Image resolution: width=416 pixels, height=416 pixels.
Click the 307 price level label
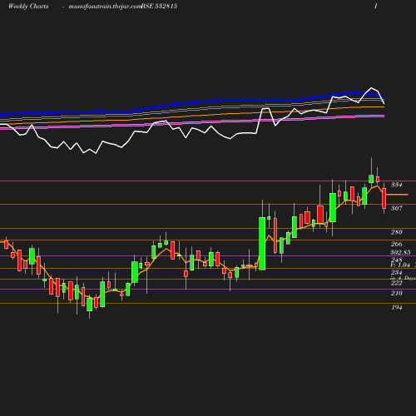pyautogui.click(x=397, y=208)
